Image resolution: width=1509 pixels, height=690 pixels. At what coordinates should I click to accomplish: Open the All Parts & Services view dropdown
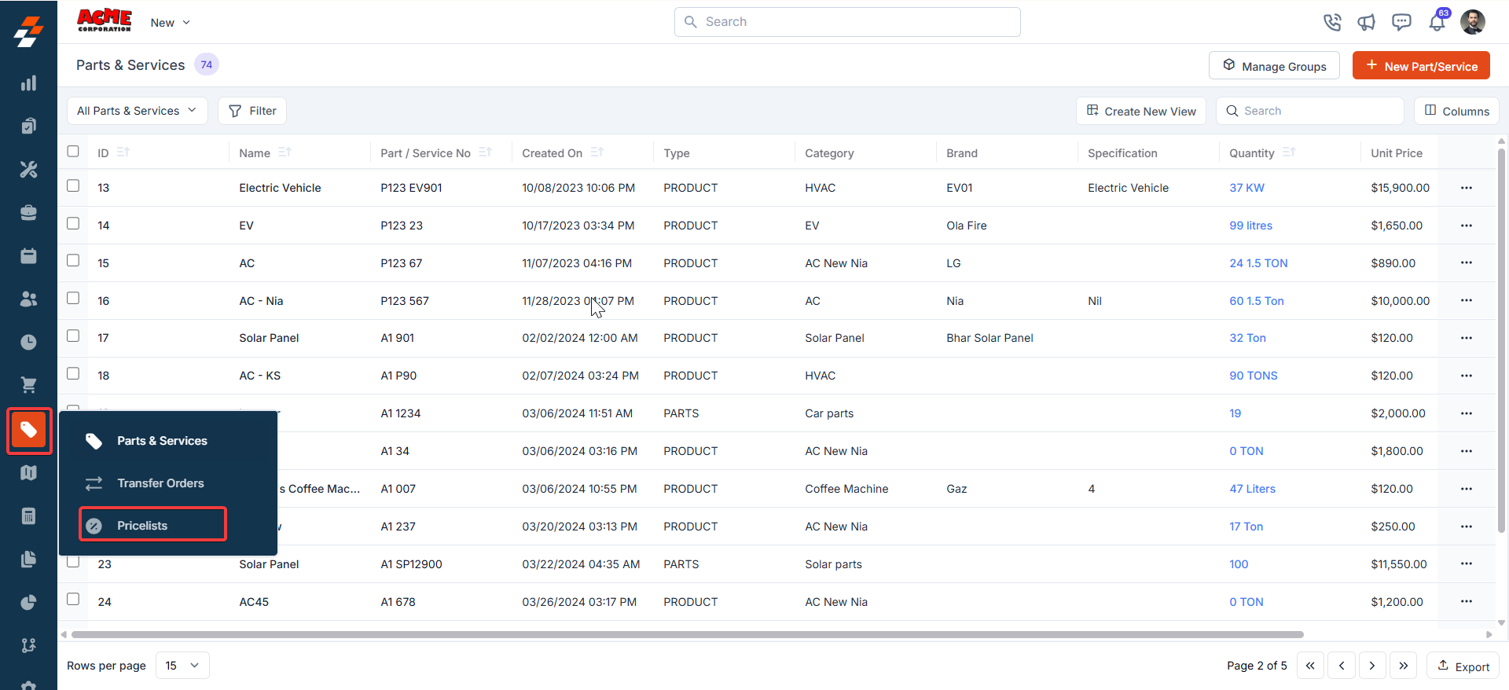[x=138, y=111]
